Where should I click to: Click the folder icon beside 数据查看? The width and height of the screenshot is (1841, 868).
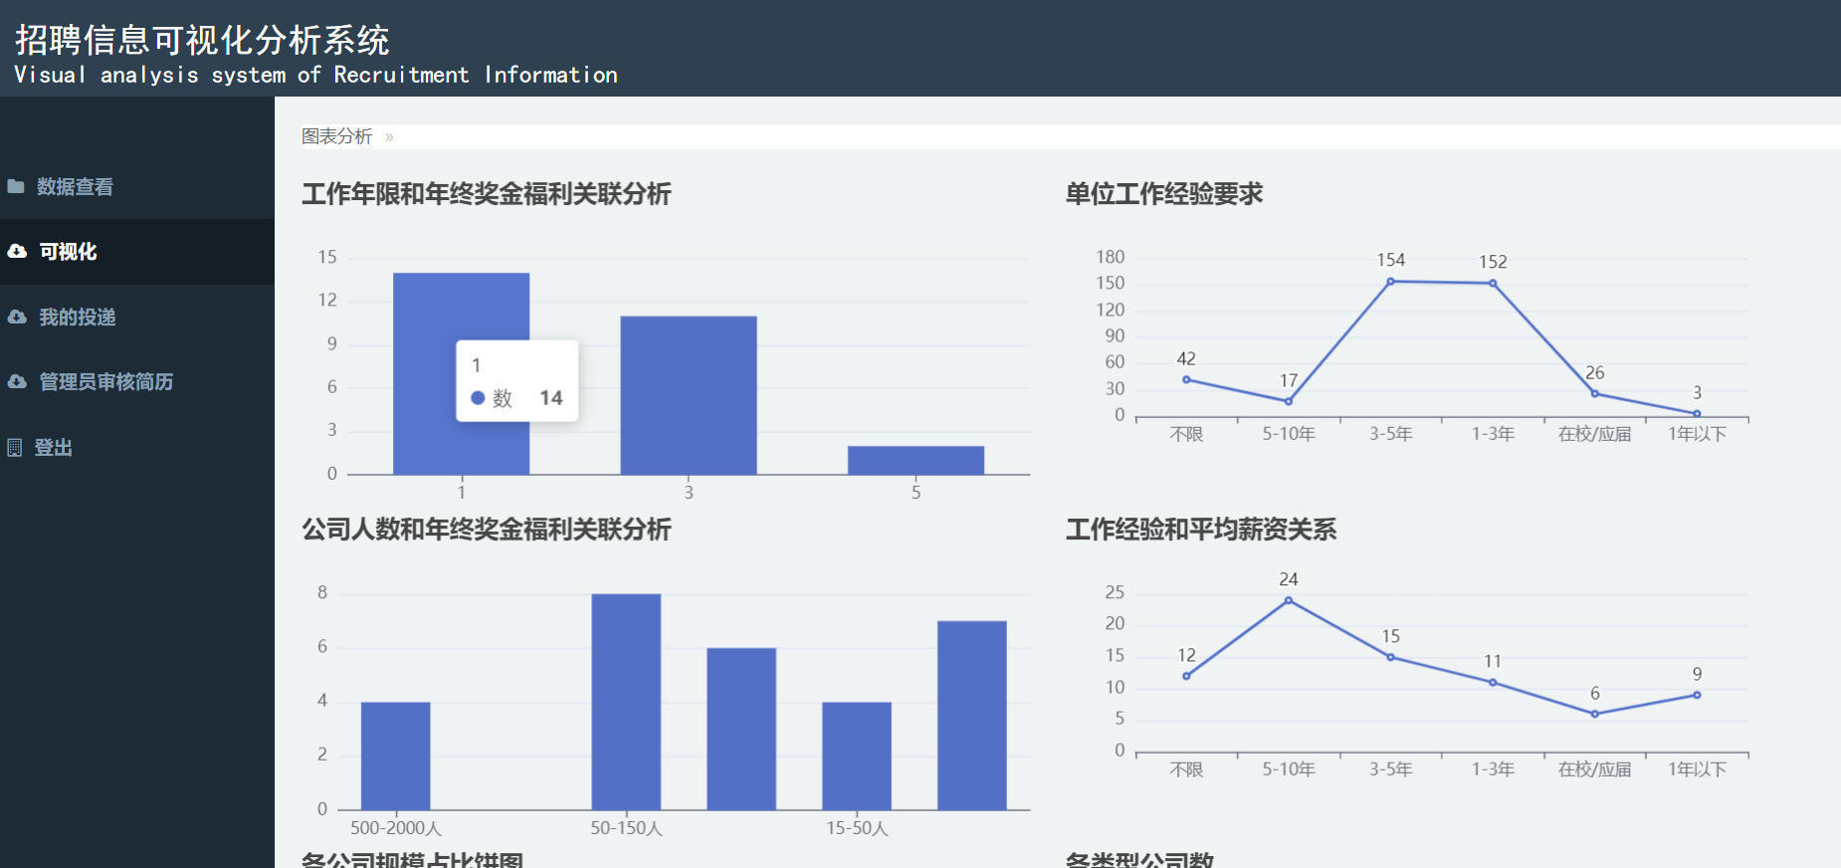click(16, 186)
